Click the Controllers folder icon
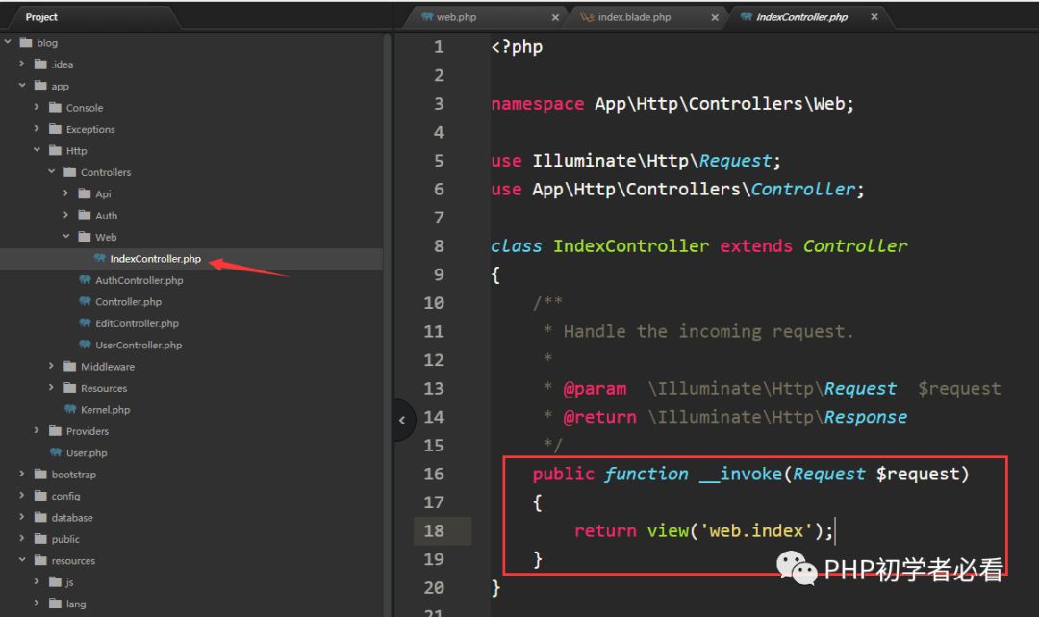The image size is (1039, 617). click(69, 172)
